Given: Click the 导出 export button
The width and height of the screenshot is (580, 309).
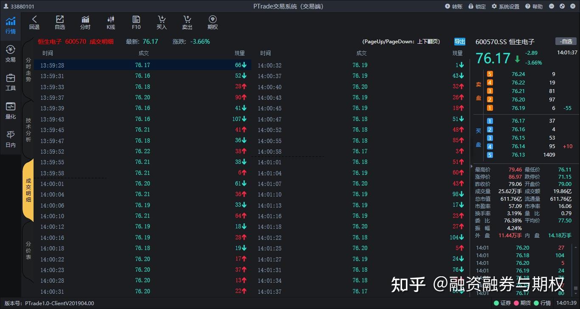Looking at the screenshot, I should pyautogui.click(x=460, y=42).
